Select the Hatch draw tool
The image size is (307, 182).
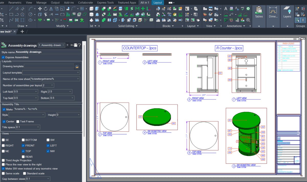(17, 20)
